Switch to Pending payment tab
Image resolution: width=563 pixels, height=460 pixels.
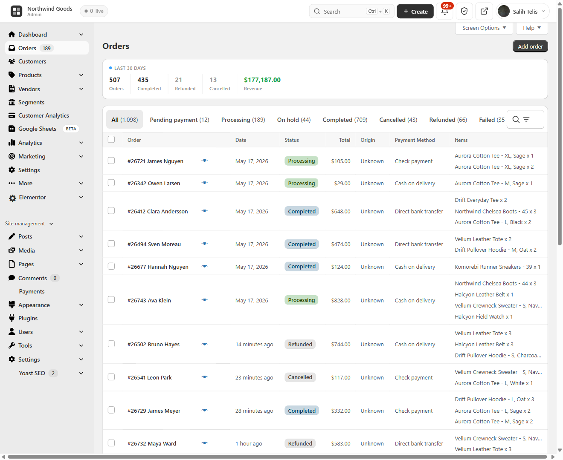point(180,120)
